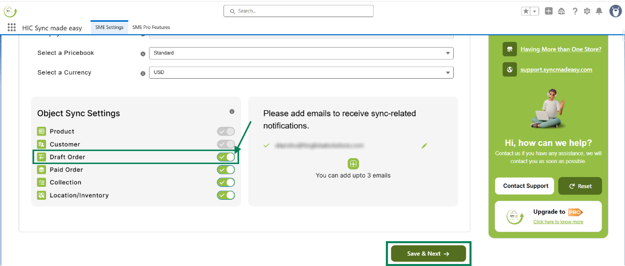This screenshot has height=266, width=625.
Task: Select the SME Settings tab
Action: (x=109, y=27)
